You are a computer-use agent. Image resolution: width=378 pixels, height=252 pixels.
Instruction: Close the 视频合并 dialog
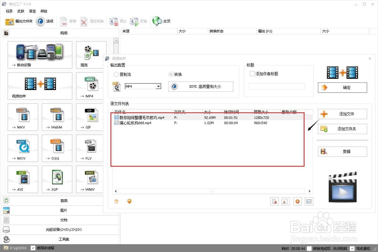coord(370,59)
